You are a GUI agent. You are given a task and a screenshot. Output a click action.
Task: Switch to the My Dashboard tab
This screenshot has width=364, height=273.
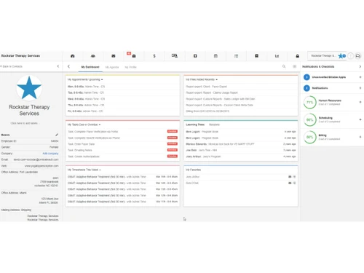pos(90,67)
